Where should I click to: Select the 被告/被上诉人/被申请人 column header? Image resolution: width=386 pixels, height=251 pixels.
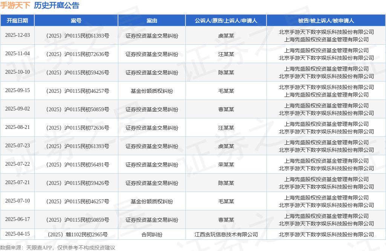tap(326, 21)
